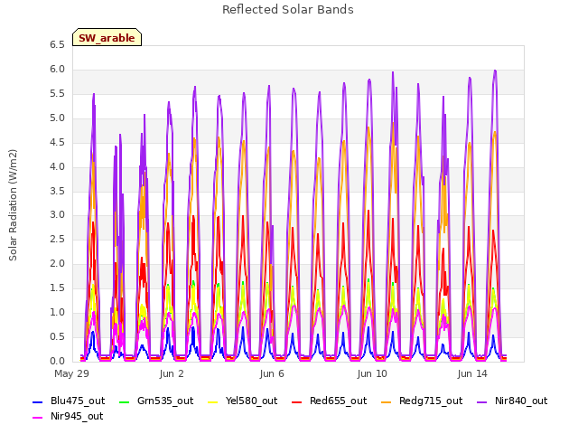Click the 6.5 y-axis tick label
This screenshot has height=434, width=578.
click(x=57, y=44)
